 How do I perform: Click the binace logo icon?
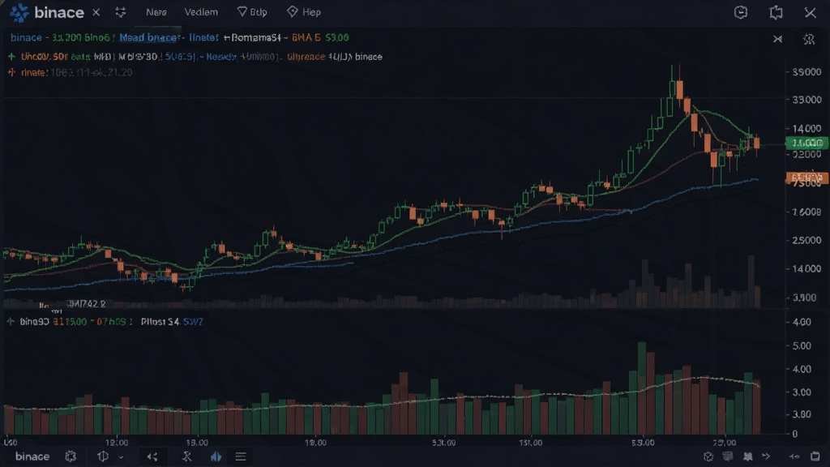click(19, 12)
